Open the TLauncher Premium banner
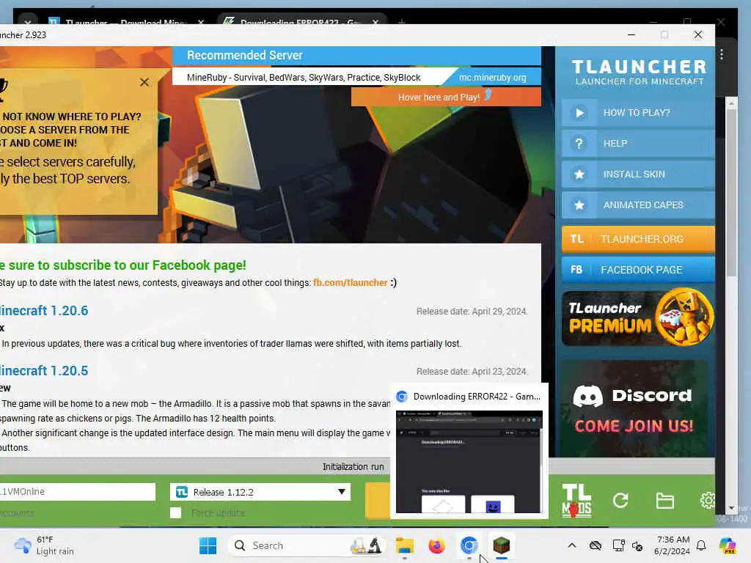This screenshot has height=563, width=751. (x=638, y=317)
